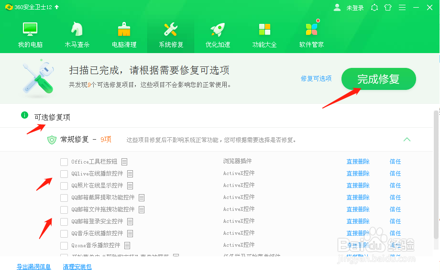Screen dimensions: 440x274
Task: Open the 我的电脑 monitor icon
Action: [30, 29]
